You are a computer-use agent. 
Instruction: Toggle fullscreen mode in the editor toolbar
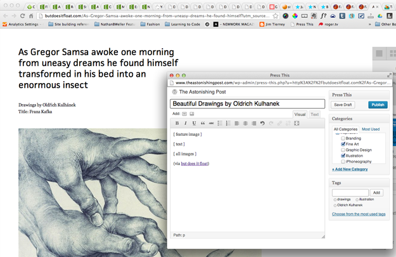click(x=297, y=123)
